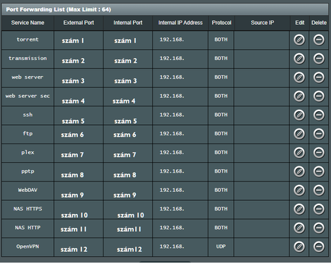Image resolution: width=331 pixels, height=263 pixels.
Task: Select the ftp service name cell
Action: coord(28,134)
